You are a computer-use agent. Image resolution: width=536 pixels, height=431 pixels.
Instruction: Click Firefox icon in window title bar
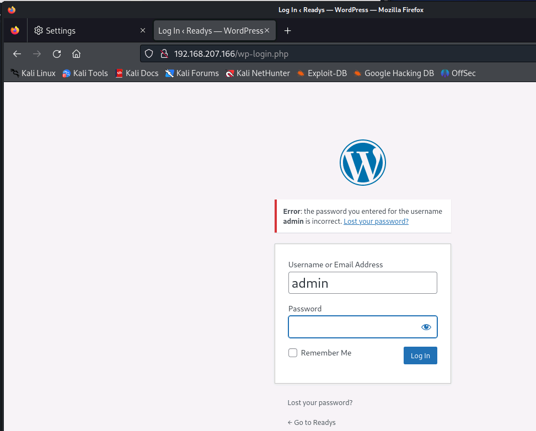click(x=12, y=9)
